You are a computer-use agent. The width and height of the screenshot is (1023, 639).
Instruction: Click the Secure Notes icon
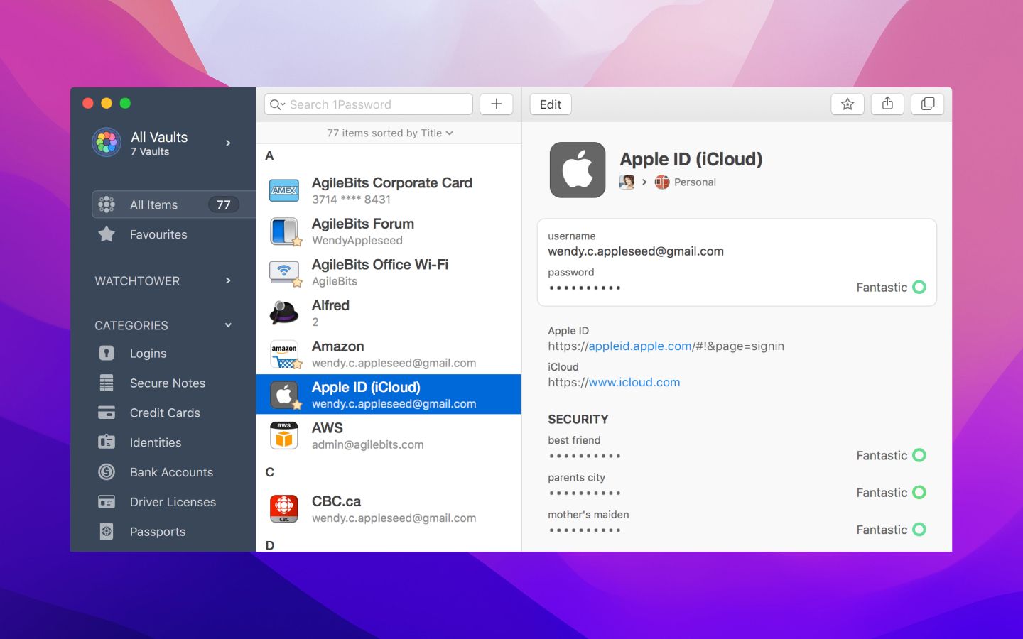107,383
